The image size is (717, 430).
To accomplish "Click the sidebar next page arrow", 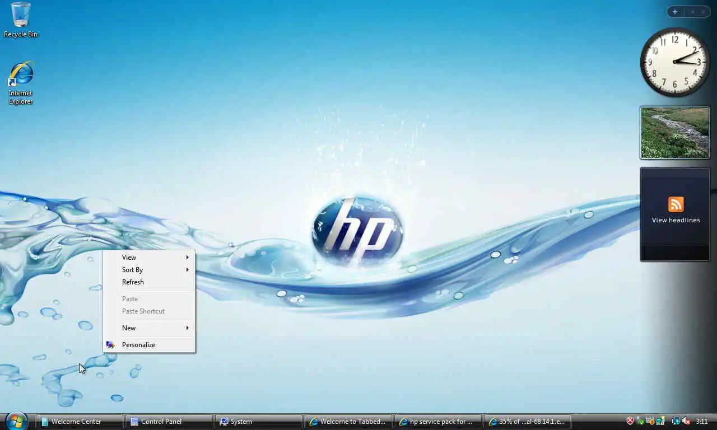I will coord(704,12).
